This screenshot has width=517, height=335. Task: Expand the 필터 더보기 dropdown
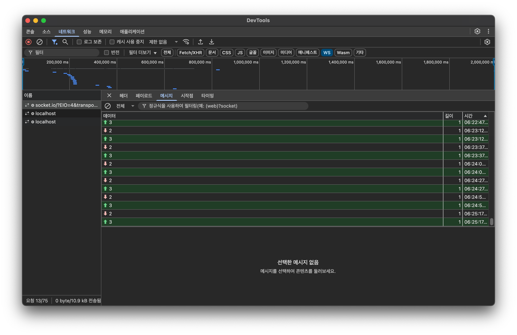(x=143, y=53)
